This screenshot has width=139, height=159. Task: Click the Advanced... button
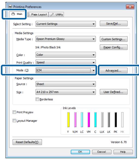pyautogui.click(x=113, y=71)
